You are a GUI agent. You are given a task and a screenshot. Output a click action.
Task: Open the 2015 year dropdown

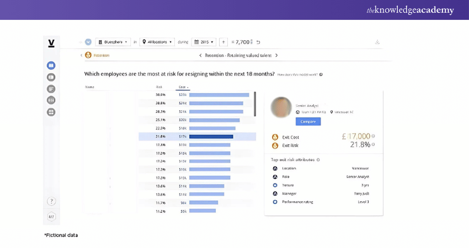(204, 42)
